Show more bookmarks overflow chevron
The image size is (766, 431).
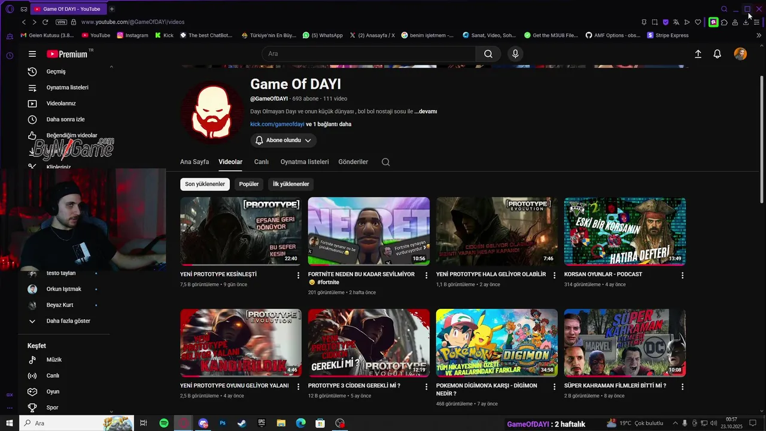(759, 35)
